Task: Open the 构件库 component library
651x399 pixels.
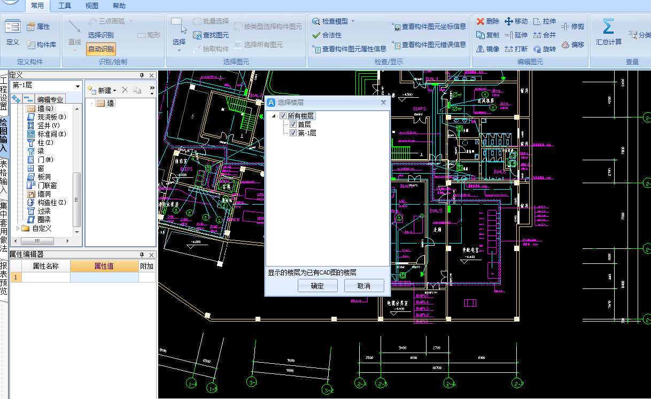Action: pyautogui.click(x=42, y=45)
